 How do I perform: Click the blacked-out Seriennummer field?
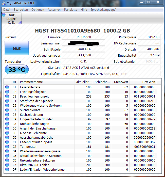point(84,43)
